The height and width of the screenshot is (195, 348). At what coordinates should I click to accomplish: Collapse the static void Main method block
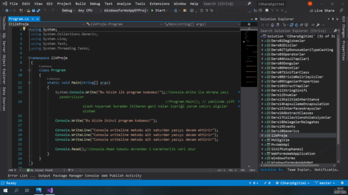(x=29, y=83)
